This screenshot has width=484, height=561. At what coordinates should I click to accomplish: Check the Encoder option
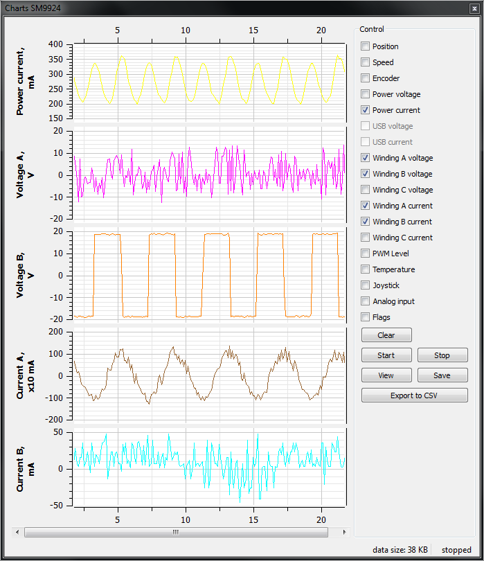[365, 78]
